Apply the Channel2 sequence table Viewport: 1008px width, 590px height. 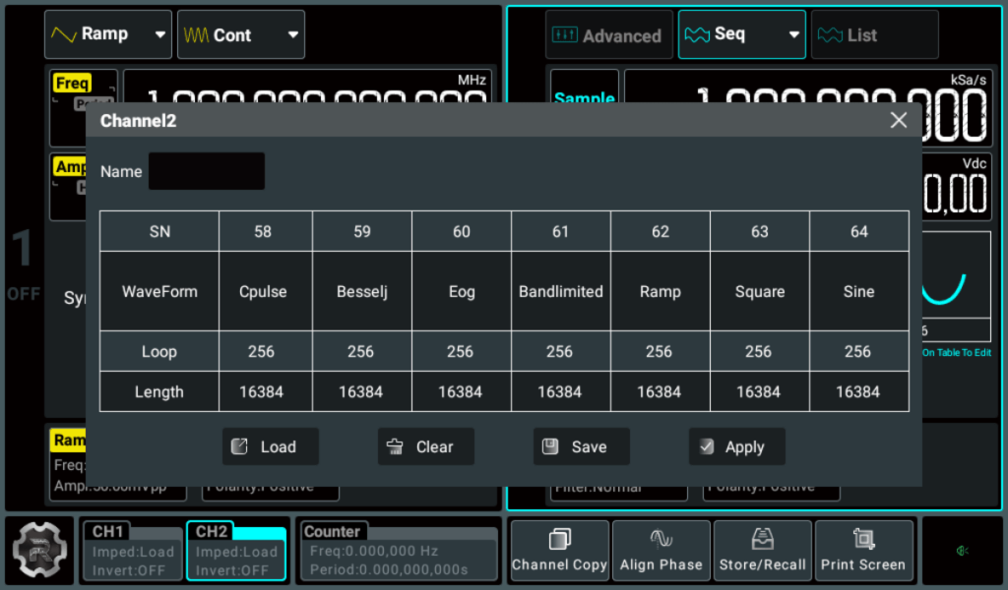736,446
